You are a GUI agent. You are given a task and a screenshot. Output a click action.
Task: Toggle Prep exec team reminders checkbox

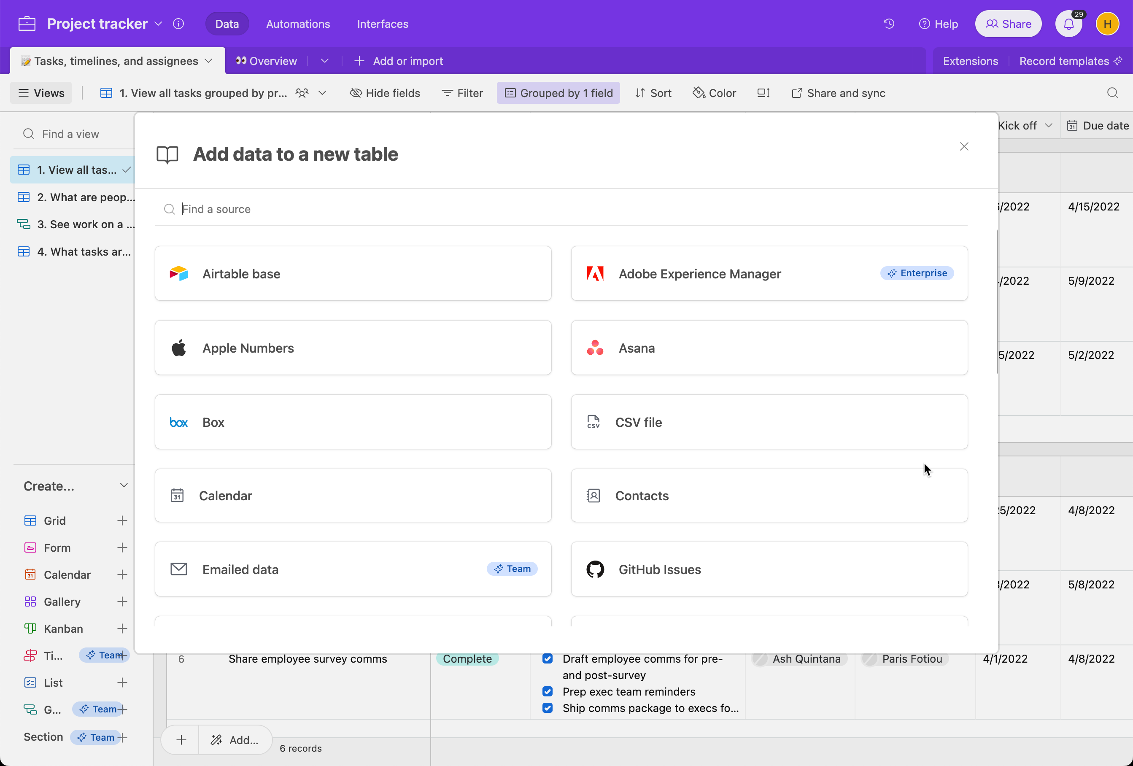pos(548,691)
